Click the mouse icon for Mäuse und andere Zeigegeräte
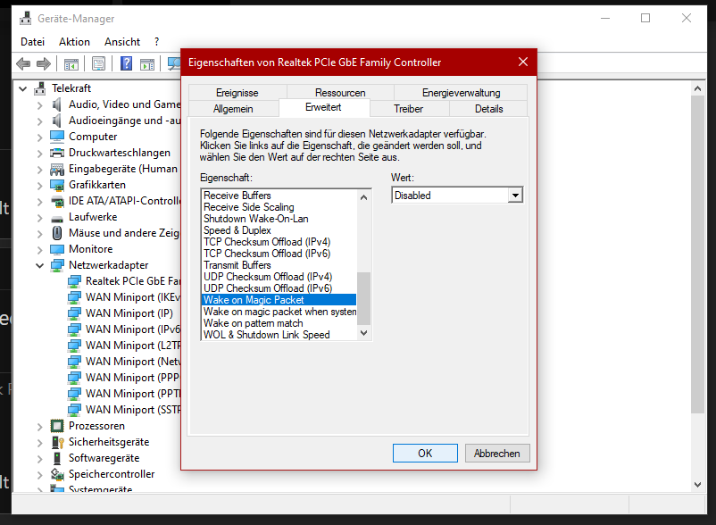 click(57, 233)
